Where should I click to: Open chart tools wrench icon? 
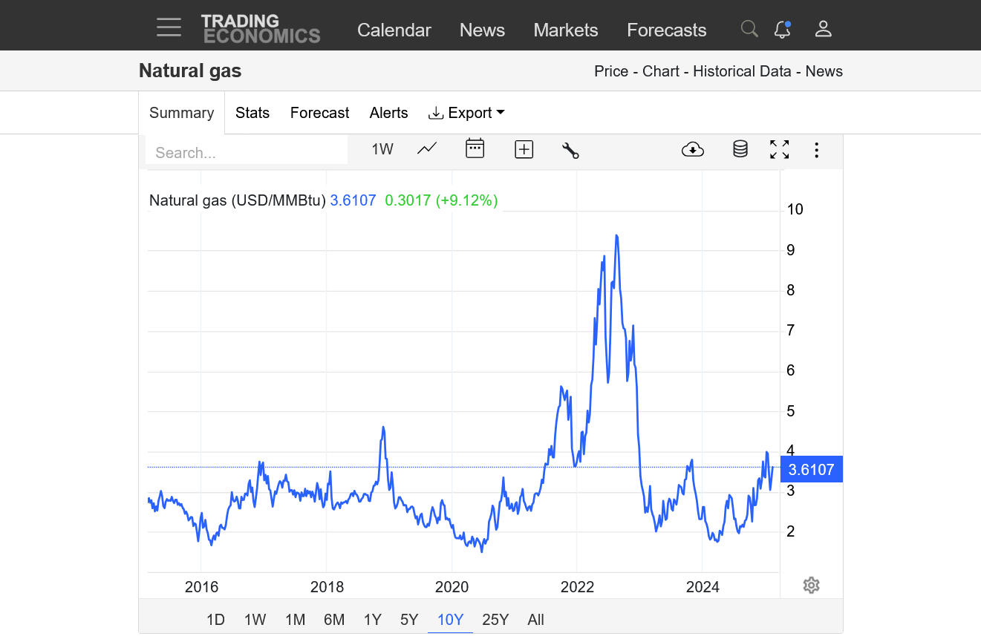[x=570, y=150]
